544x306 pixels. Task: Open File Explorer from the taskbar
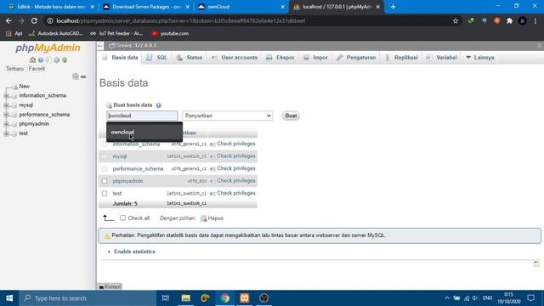(186, 298)
